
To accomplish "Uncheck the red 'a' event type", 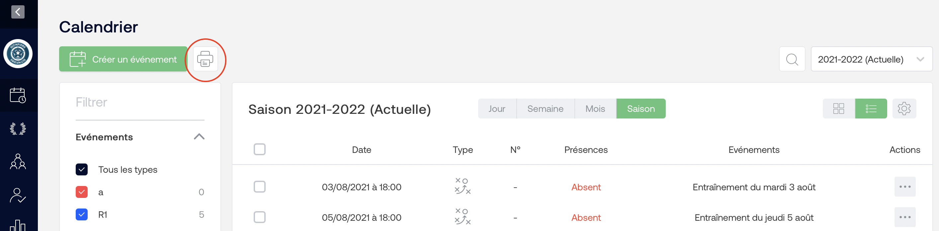I will [82, 192].
